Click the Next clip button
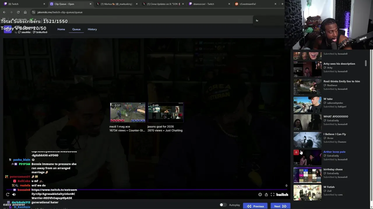 (280, 206)
